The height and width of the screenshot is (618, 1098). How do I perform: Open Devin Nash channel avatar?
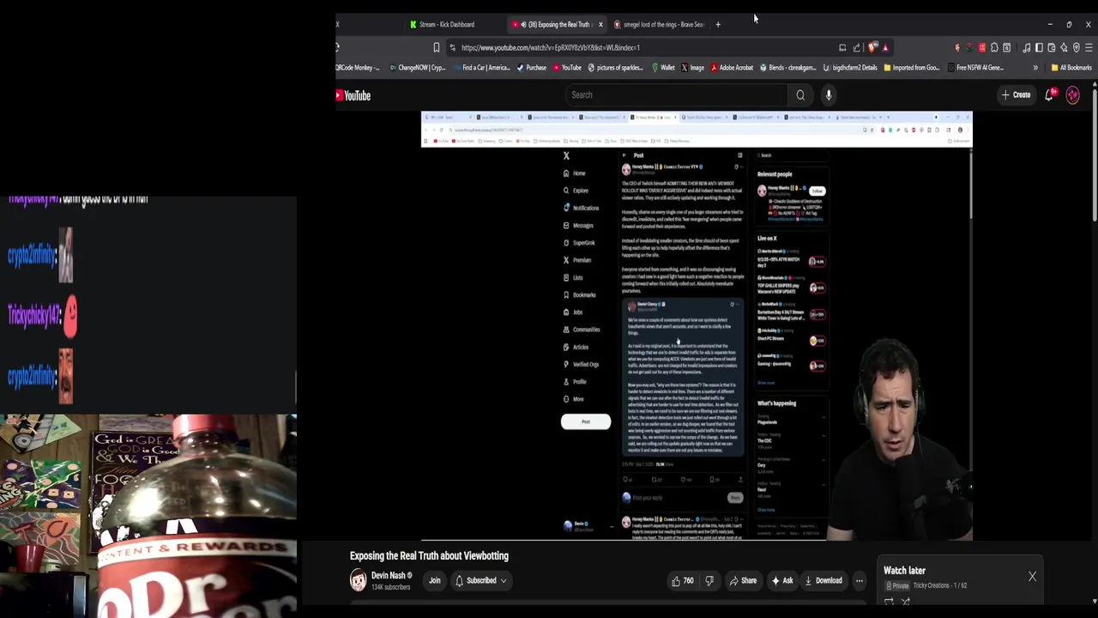(358, 580)
